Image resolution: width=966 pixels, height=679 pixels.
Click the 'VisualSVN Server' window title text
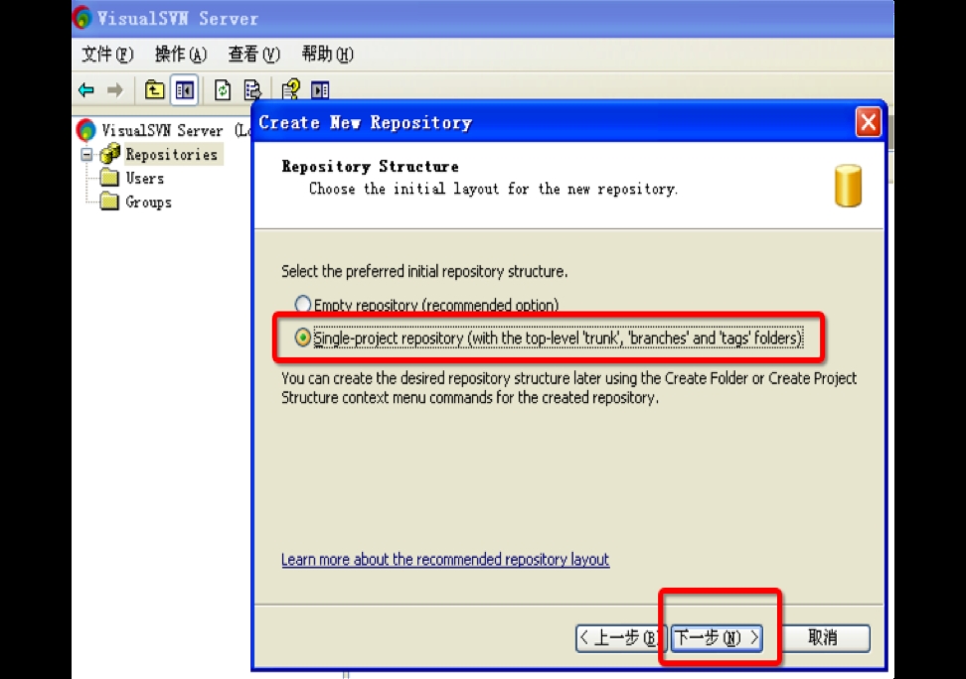pyautogui.click(x=178, y=19)
